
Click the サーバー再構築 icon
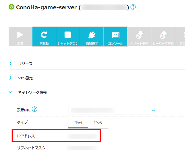tap(163, 35)
